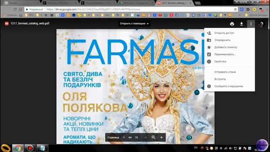Click the red PDF file type icon
Viewport: 270px width, 152px height.
click(7, 24)
